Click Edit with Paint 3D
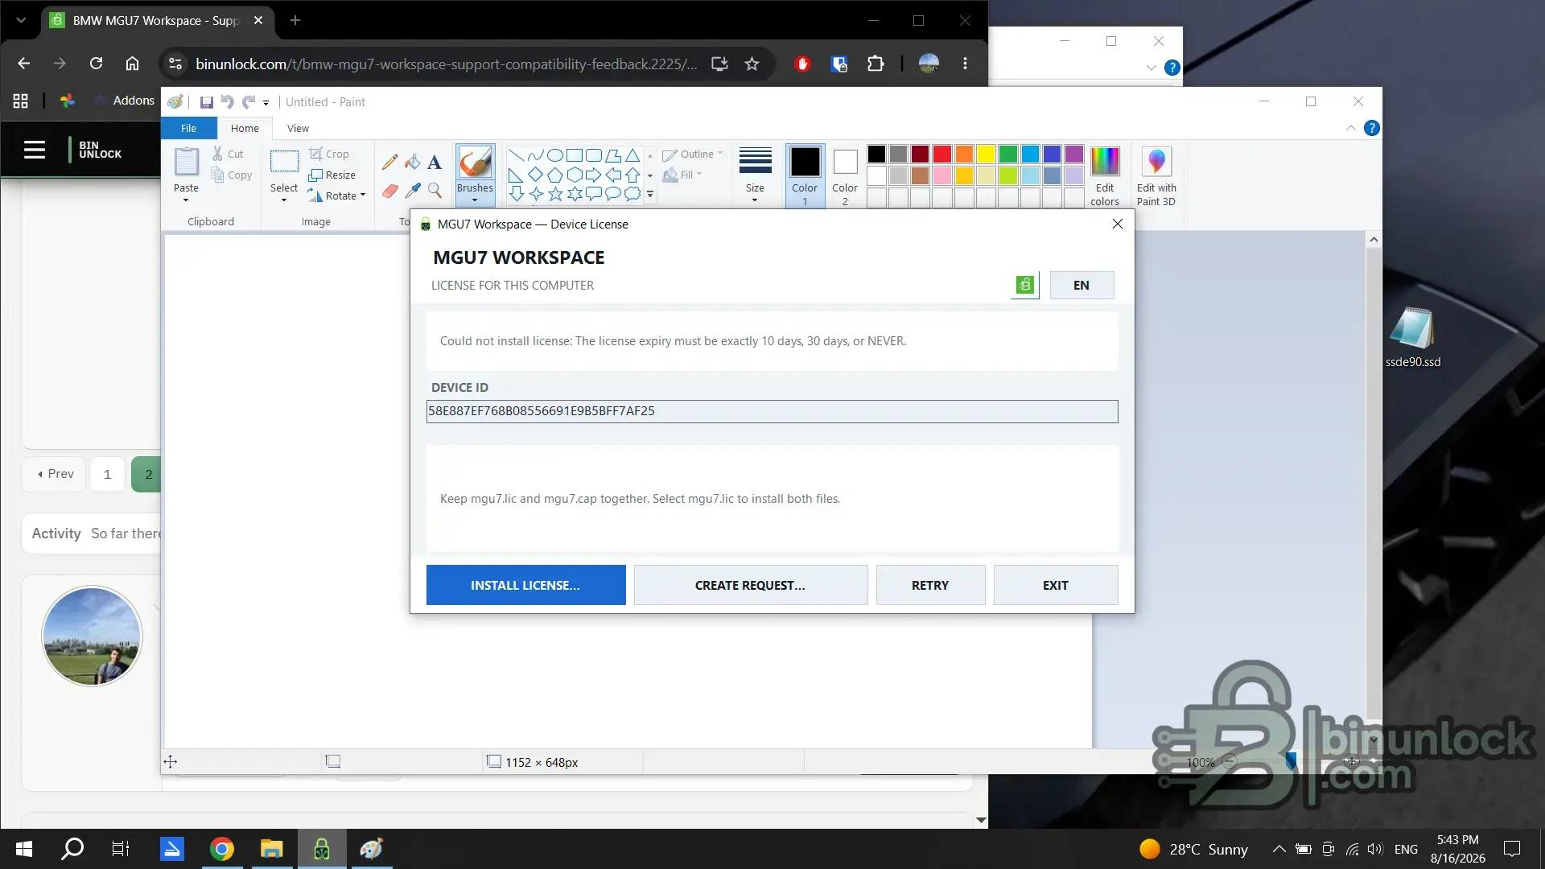 point(1156,176)
